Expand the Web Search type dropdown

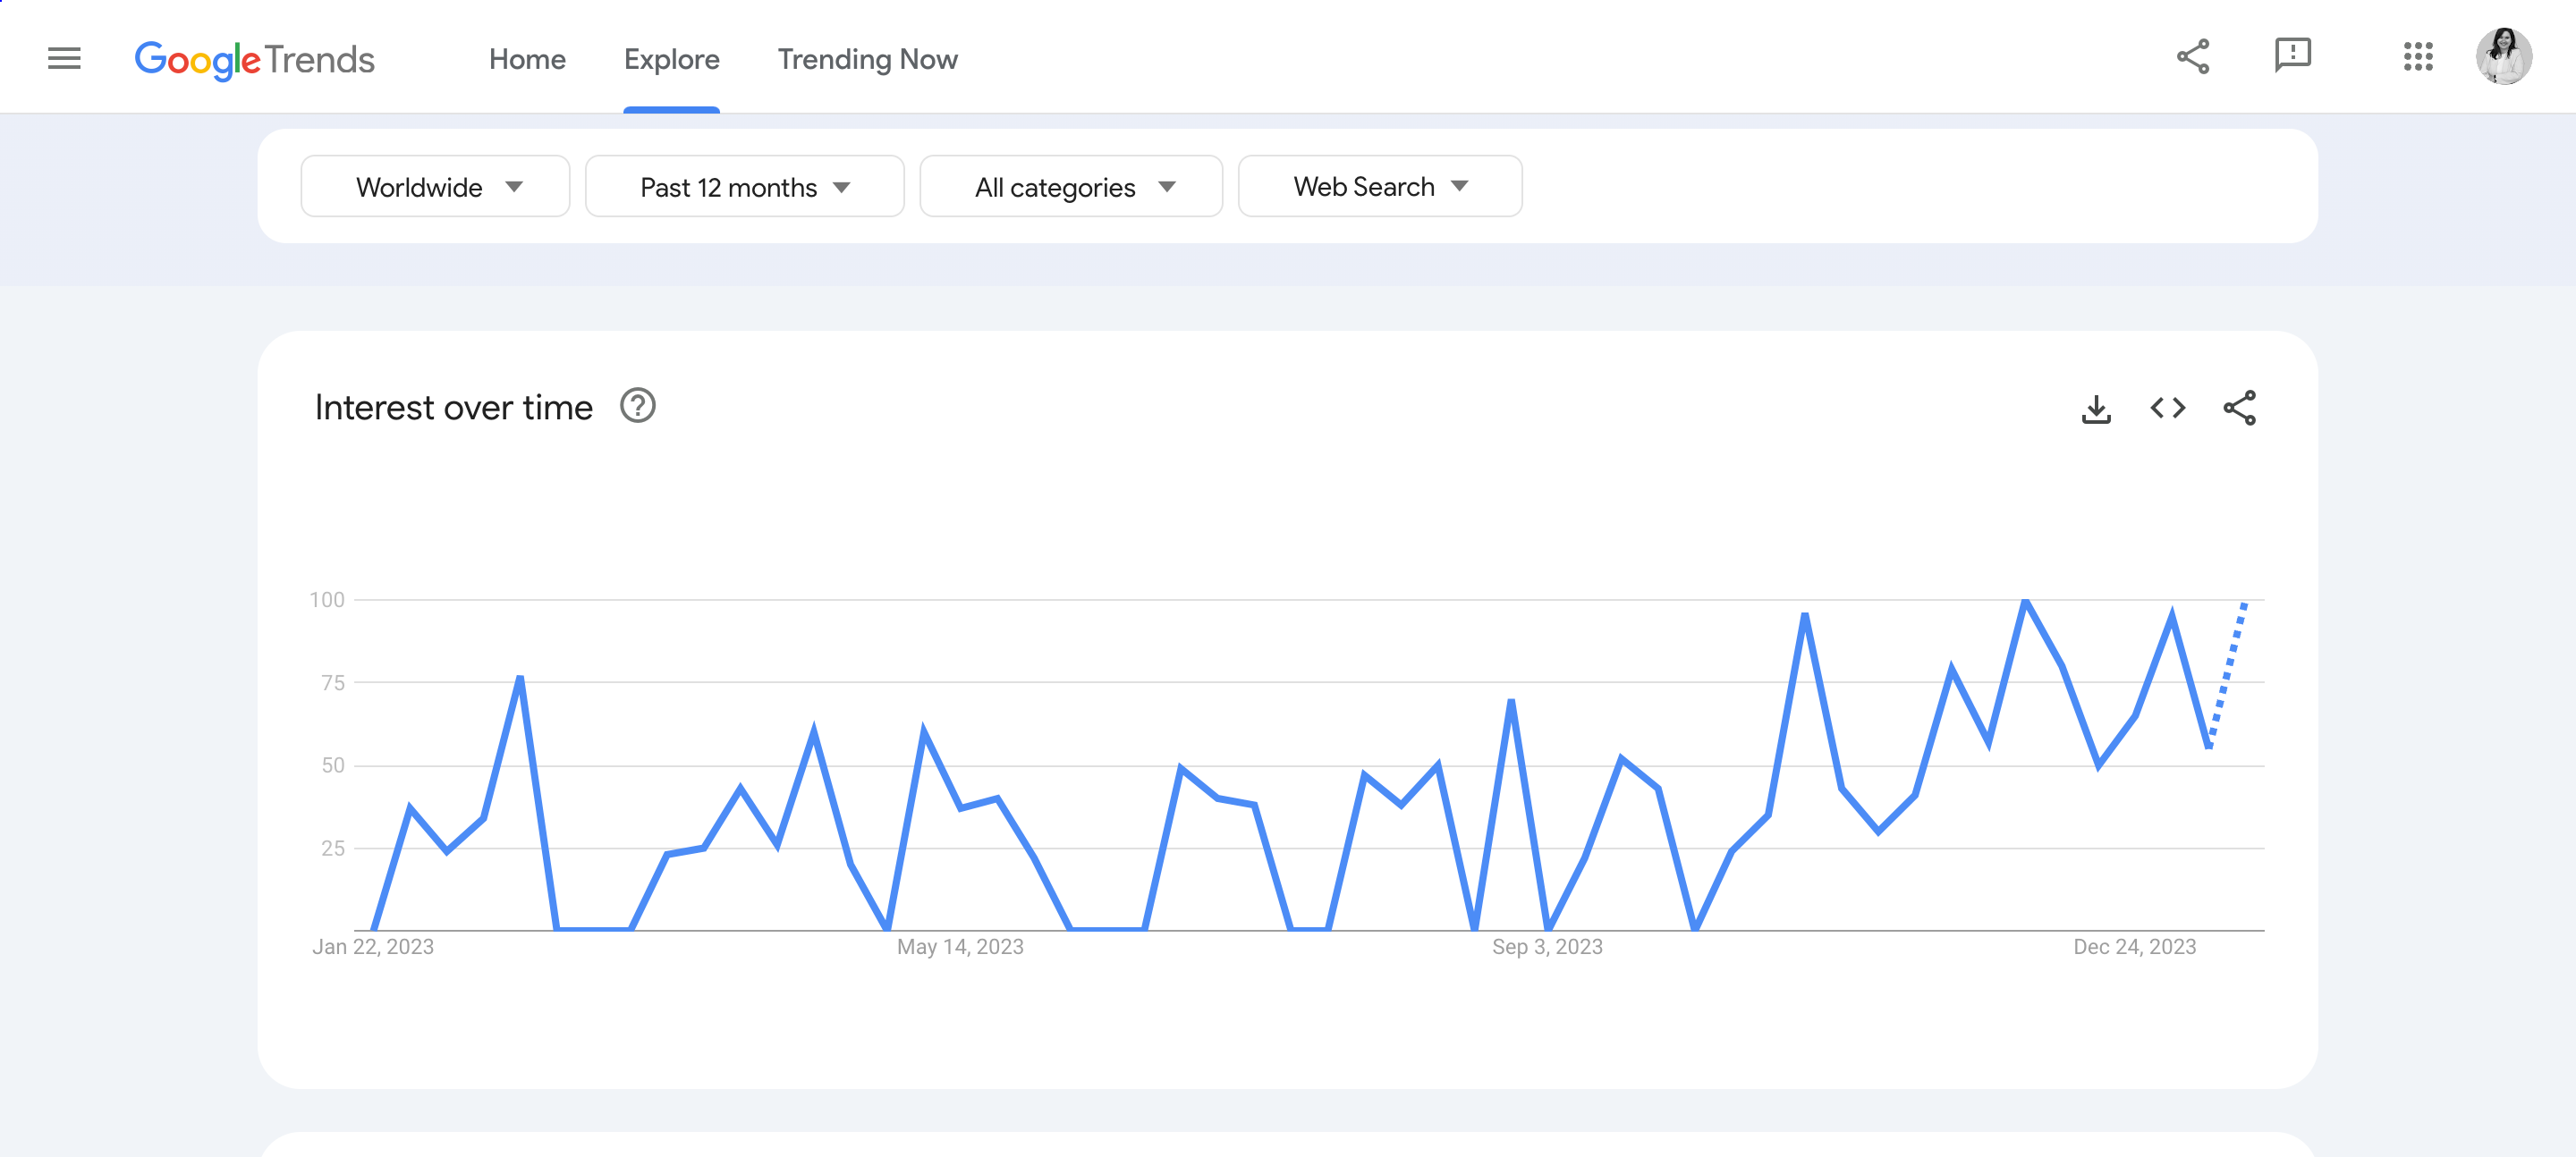(1378, 185)
